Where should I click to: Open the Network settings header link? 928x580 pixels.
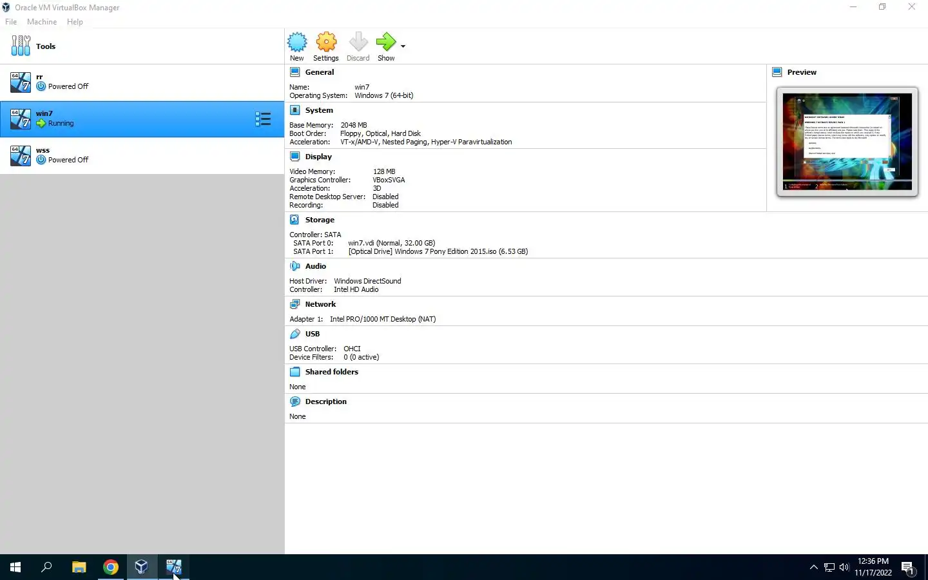(320, 304)
